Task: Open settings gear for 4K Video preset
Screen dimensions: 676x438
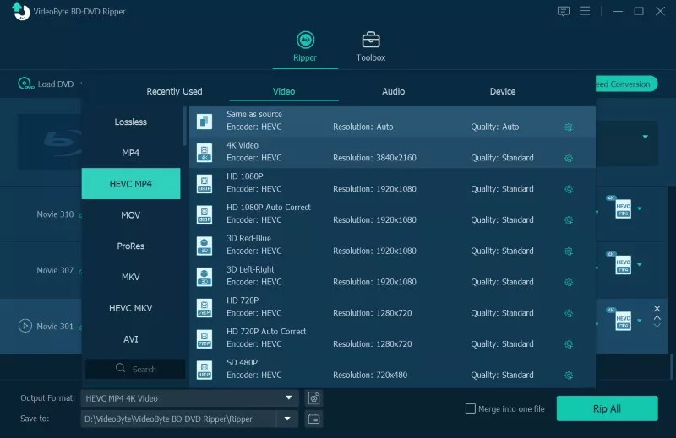Action: [569, 158]
